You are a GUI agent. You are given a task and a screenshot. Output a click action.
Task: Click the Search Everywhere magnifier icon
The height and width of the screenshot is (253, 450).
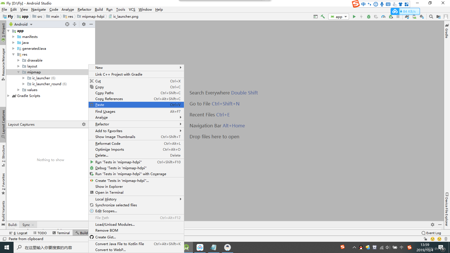[x=431, y=17]
